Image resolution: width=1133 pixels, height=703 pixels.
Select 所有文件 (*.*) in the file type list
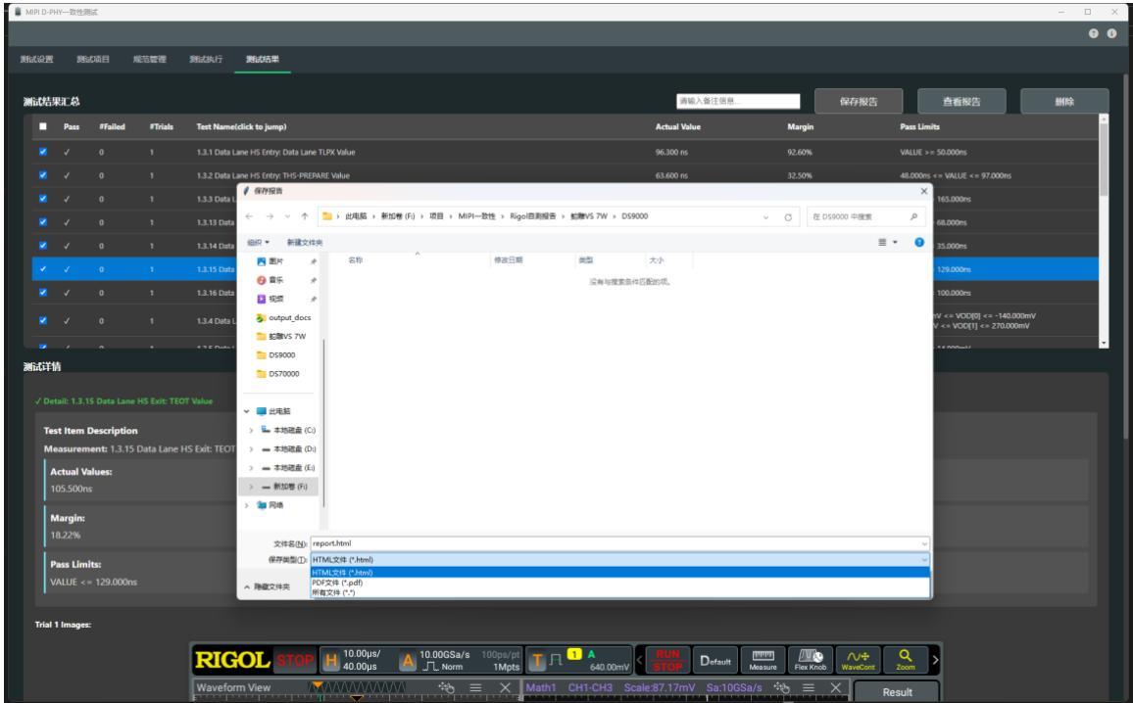[x=620, y=592]
